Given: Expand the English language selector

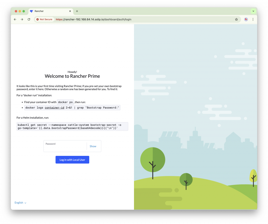Looking at the screenshot, I should 20,203.
